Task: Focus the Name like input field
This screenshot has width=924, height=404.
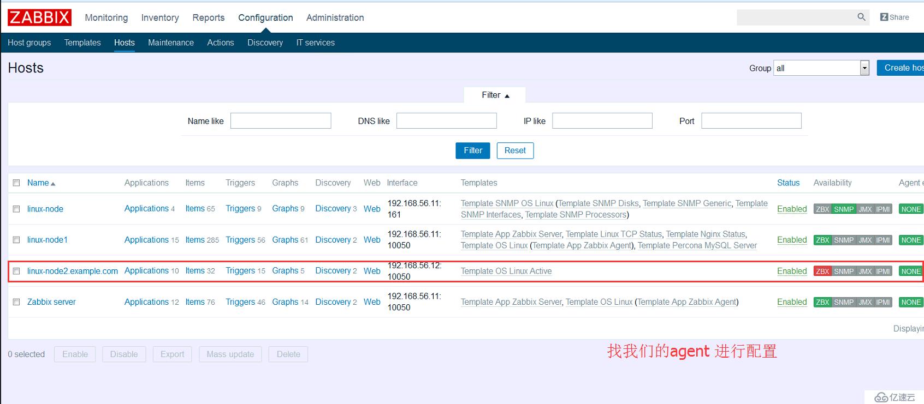Action: click(x=281, y=120)
